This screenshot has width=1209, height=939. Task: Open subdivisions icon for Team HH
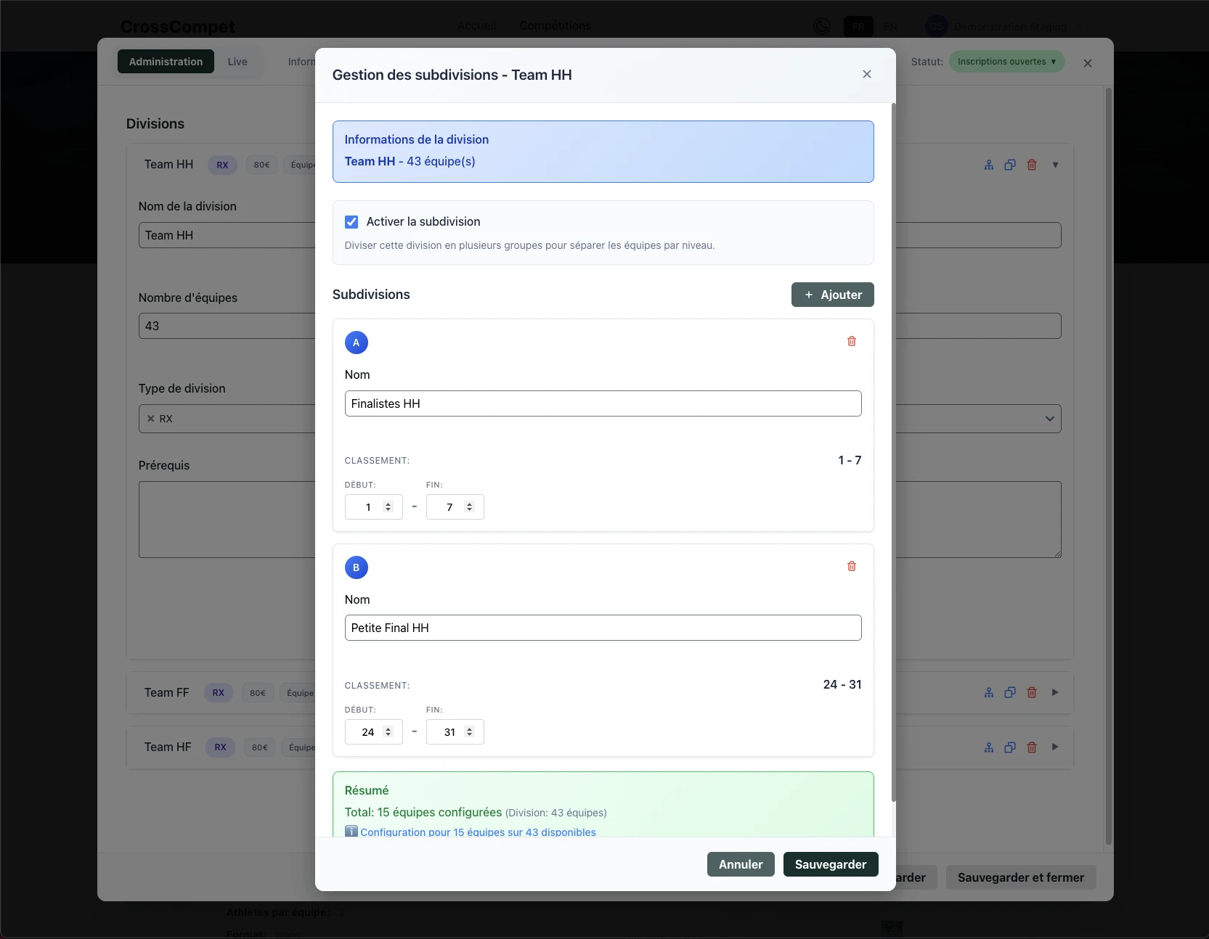click(x=988, y=165)
